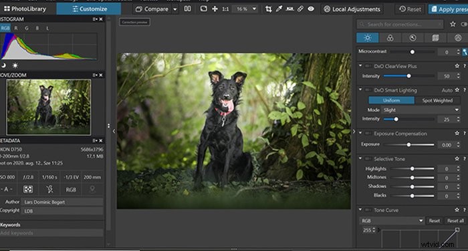Close the Histogram palette
Image resolution: width=468 pixels, height=251 pixels.
101,19
